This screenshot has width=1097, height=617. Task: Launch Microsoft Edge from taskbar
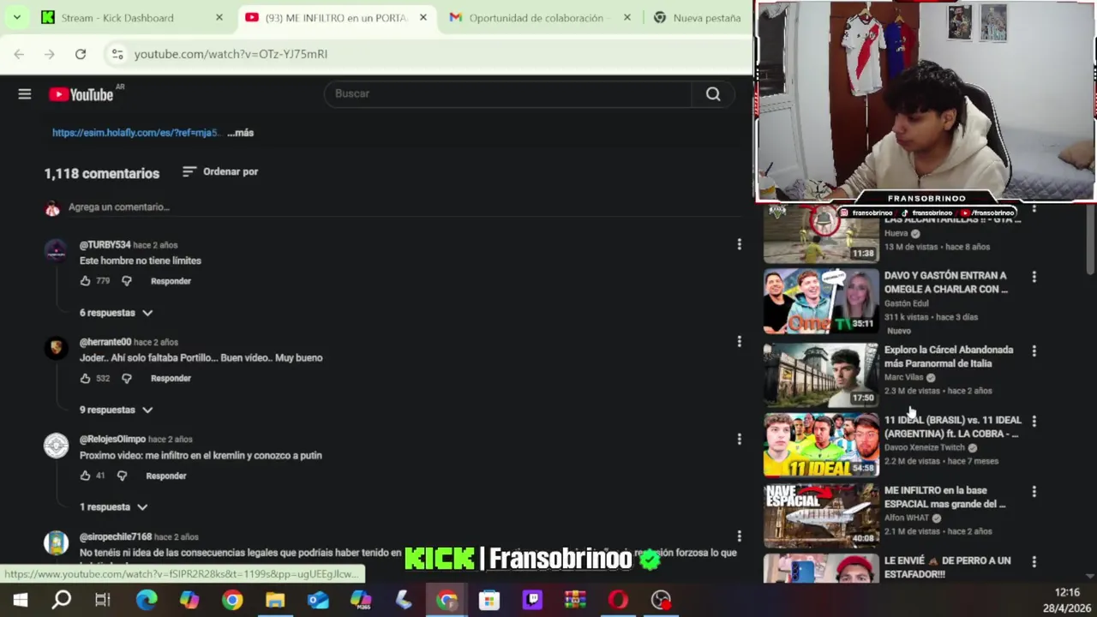147,600
